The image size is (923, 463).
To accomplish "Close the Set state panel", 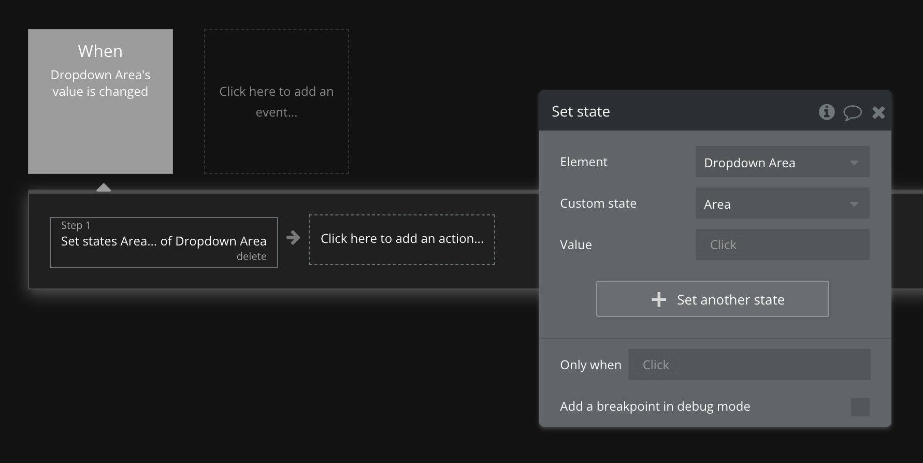I will pyautogui.click(x=878, y=112).
